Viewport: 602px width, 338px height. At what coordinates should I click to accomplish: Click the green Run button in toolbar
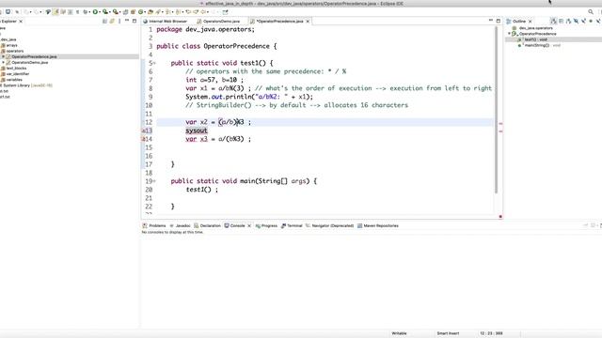[x=95, y=12]
